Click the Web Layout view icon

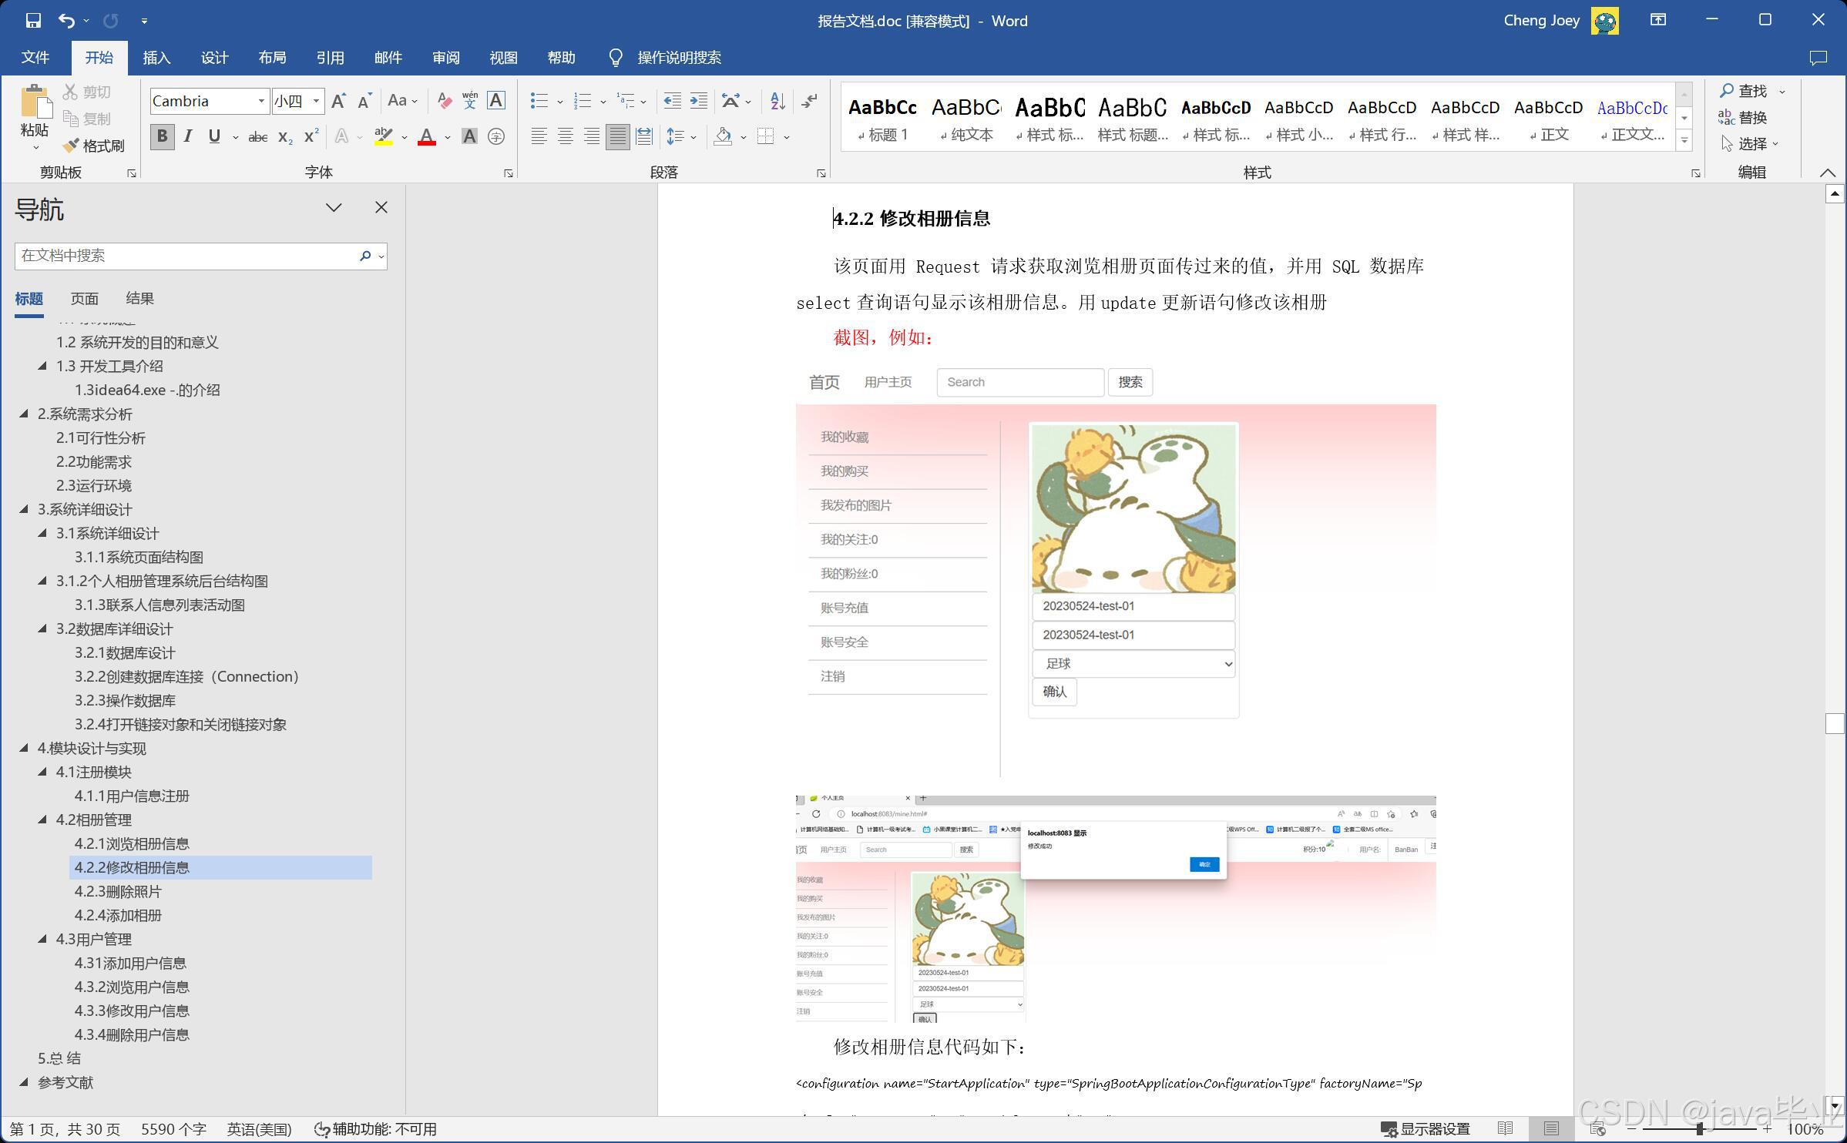click(x=1597, y=1129)
